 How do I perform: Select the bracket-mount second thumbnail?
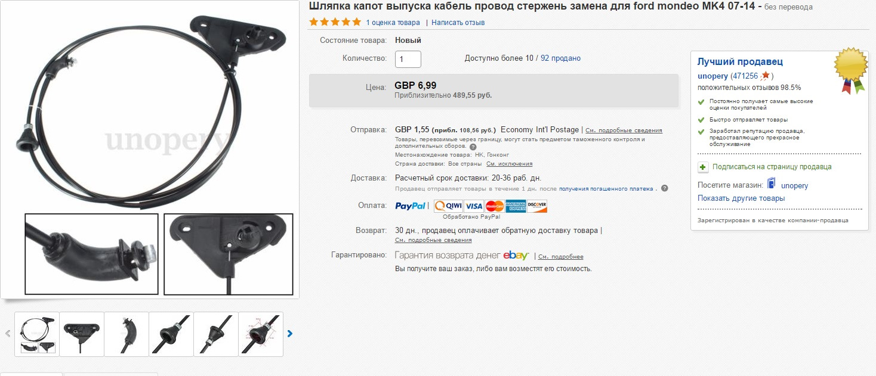[82, 334]
